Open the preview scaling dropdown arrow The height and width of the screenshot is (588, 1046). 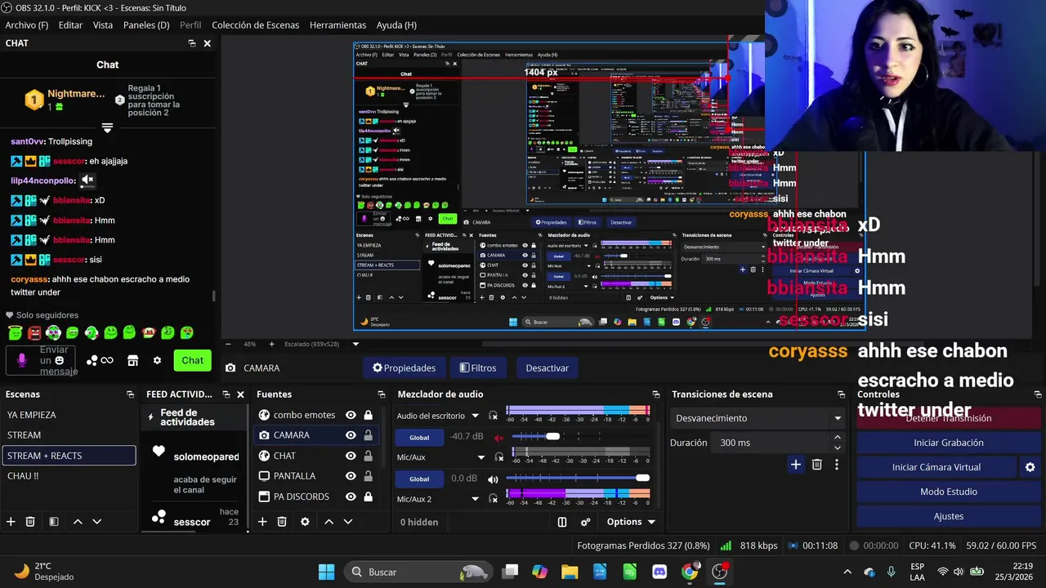pos(355,344)
